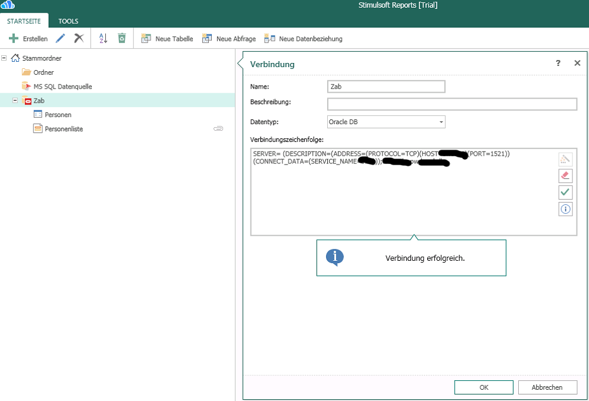This screenshot has width=589, height=401.
Task: Click the pencil edit icon in toolbar
Action: tap(60, 39)
